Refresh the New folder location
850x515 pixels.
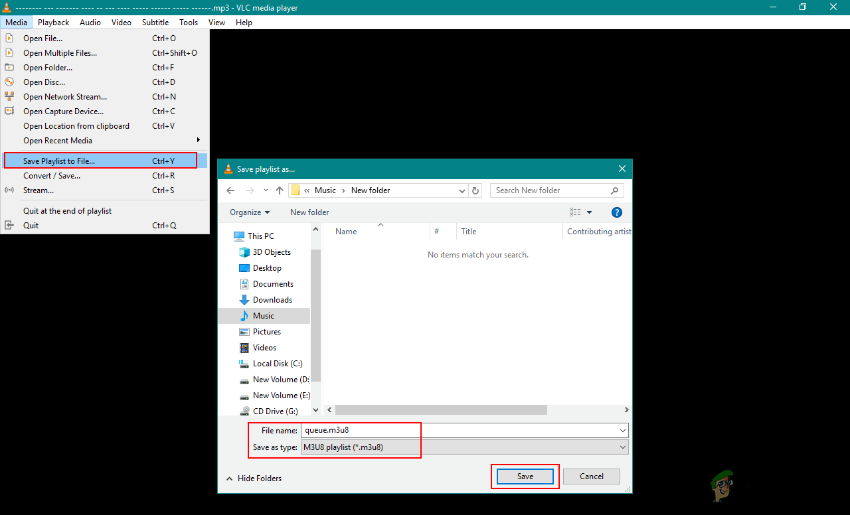(x=475, y=190)
